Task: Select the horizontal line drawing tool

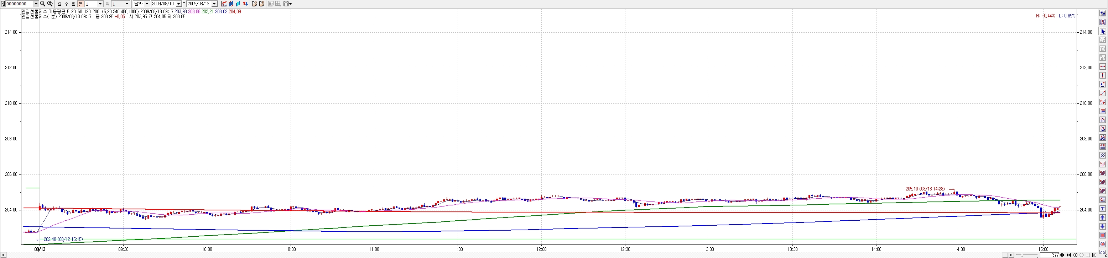Action: coord(1102,66)
